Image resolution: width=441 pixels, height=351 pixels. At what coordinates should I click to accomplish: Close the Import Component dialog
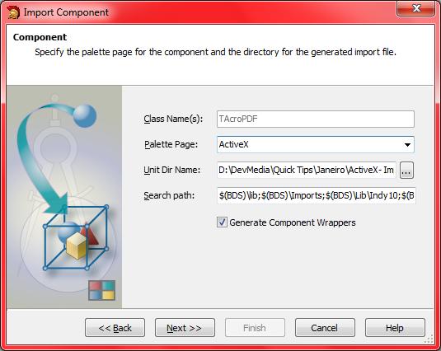tap(415, 8)
